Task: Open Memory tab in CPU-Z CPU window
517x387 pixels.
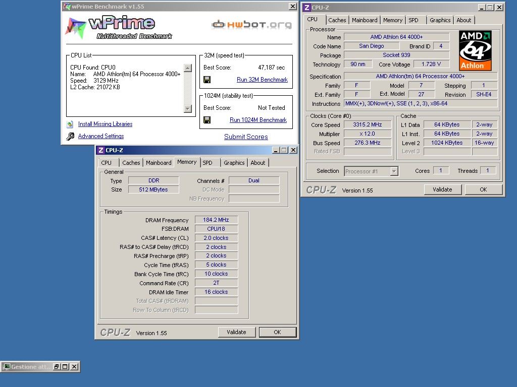Action: 393,20
